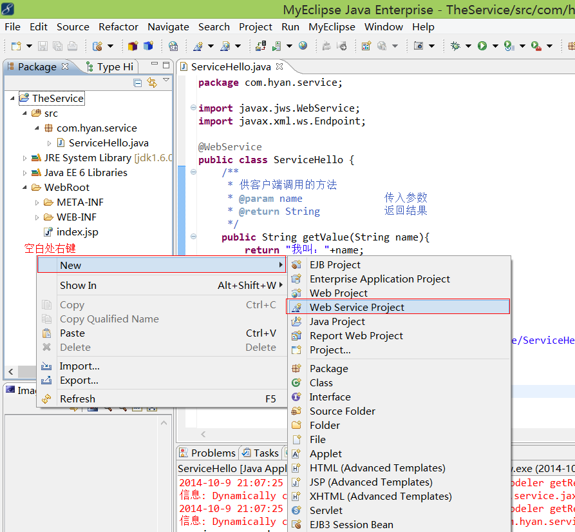The image size is (575, 532).
Task: Open the MyEclipse menu
Action: (332, 27)
